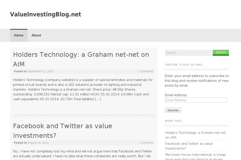241x160 pixels.
Task: Open recent post Holders Technology in sidebar
Action: [195, 135]
